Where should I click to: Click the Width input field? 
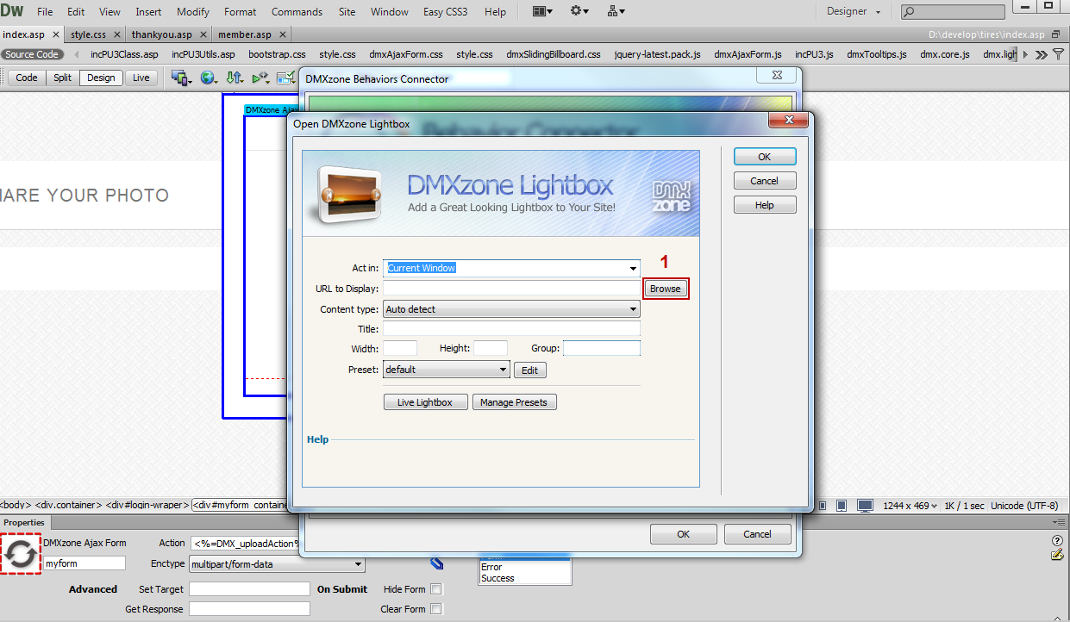pos(400,349)
